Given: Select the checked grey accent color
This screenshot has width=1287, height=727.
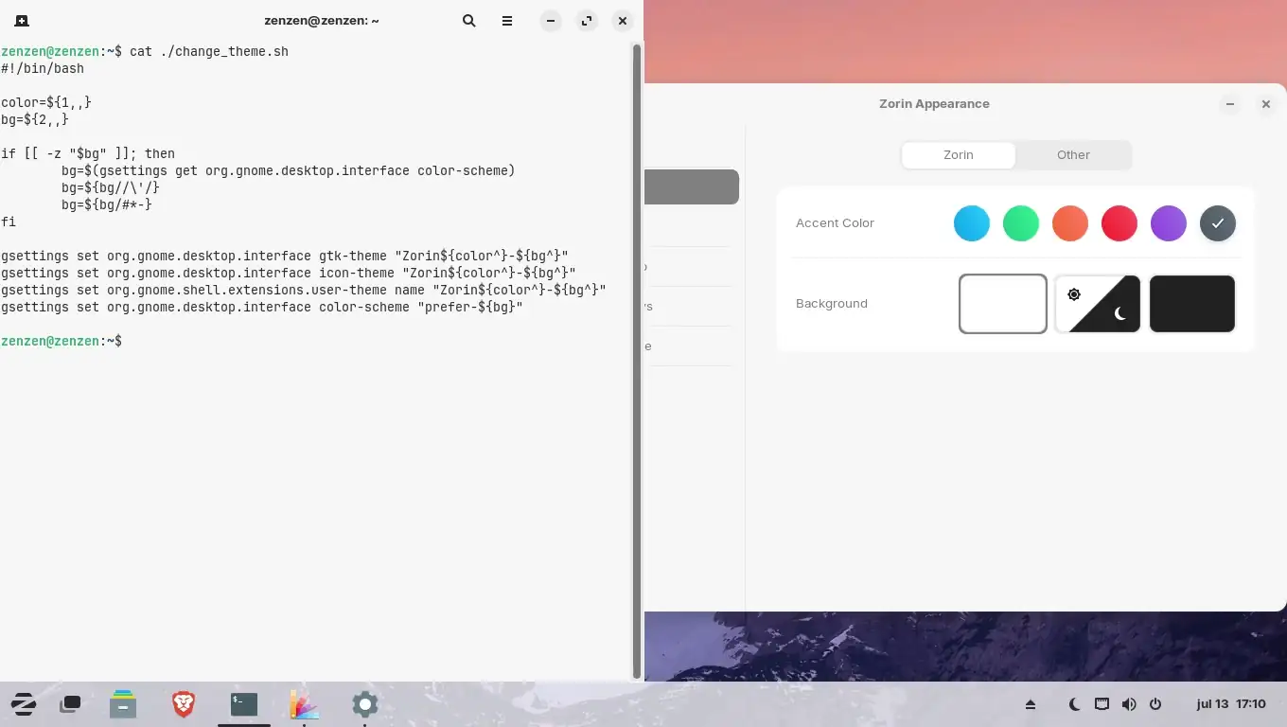Looking at the screenshot, I should pyautogui.click(x=1218, y=223).
